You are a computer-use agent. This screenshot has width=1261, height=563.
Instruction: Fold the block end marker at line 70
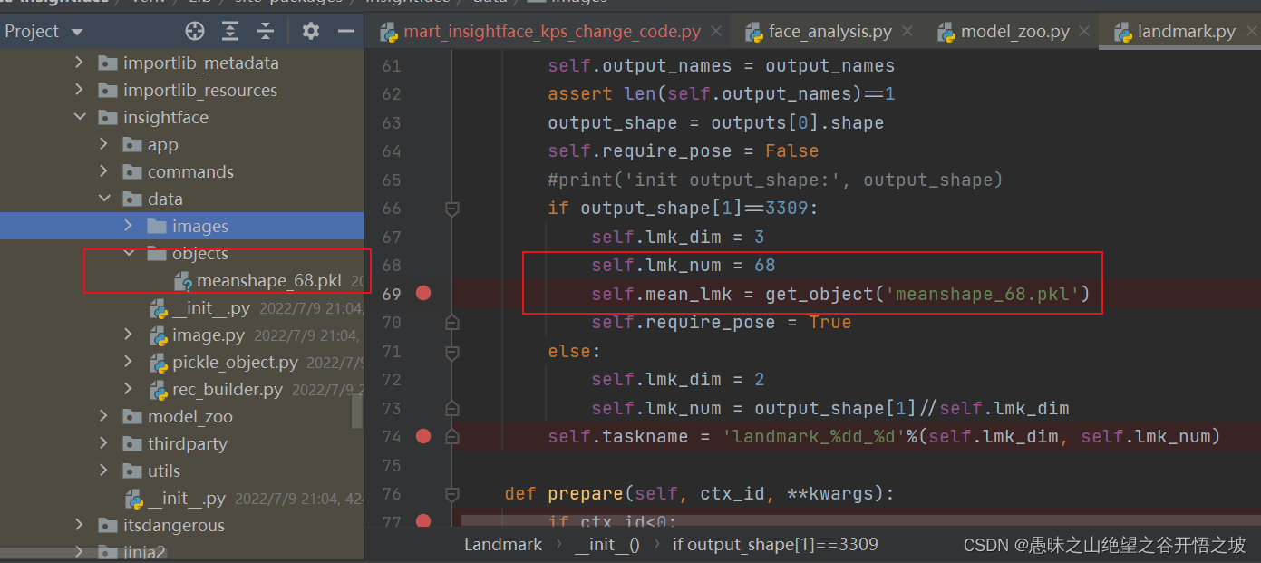point(451,322)
